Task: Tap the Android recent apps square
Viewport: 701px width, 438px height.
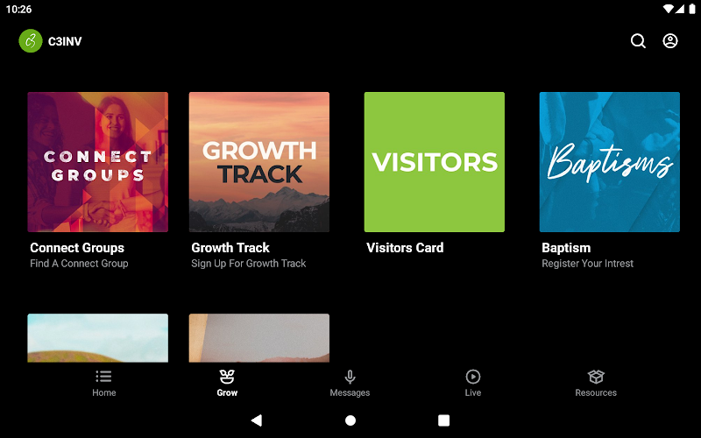Action: click(443, 420)
